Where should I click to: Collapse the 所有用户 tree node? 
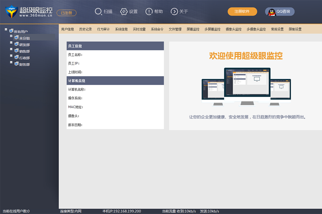pyautogui.click(x=6, y=30)
